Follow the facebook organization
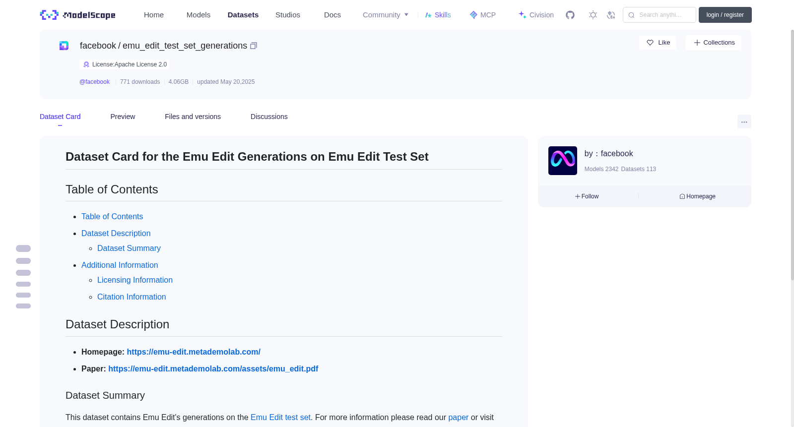Viewport: 794px width, 427px height. (x=587, y=196)
